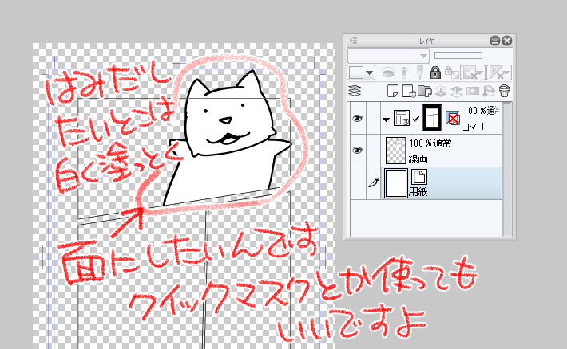Viewport: 567px width, 349px height.
Task: Delete layer with the trash can
Action: point(504,91)
